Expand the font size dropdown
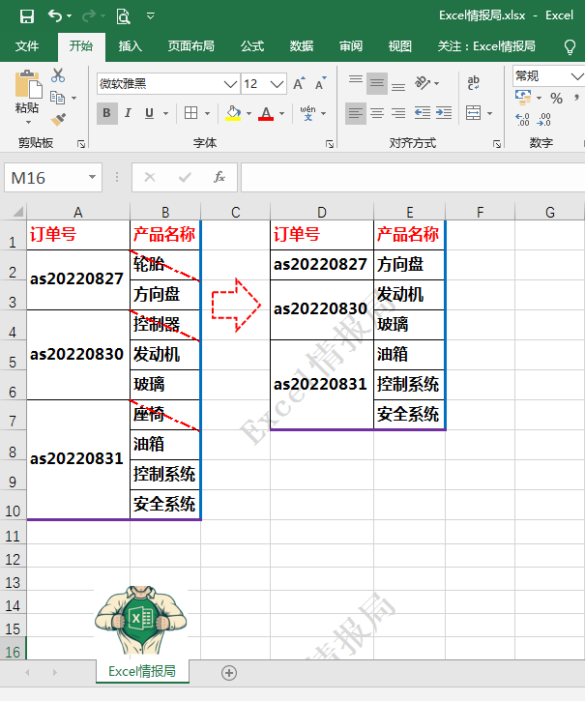 point(278,84)
